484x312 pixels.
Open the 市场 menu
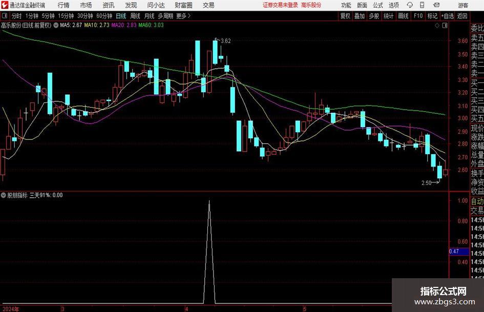(x=86, y=5)
